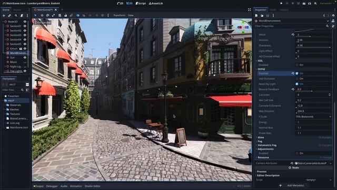
Task: Open the AssetLib workspace
Action: (156, 3)
